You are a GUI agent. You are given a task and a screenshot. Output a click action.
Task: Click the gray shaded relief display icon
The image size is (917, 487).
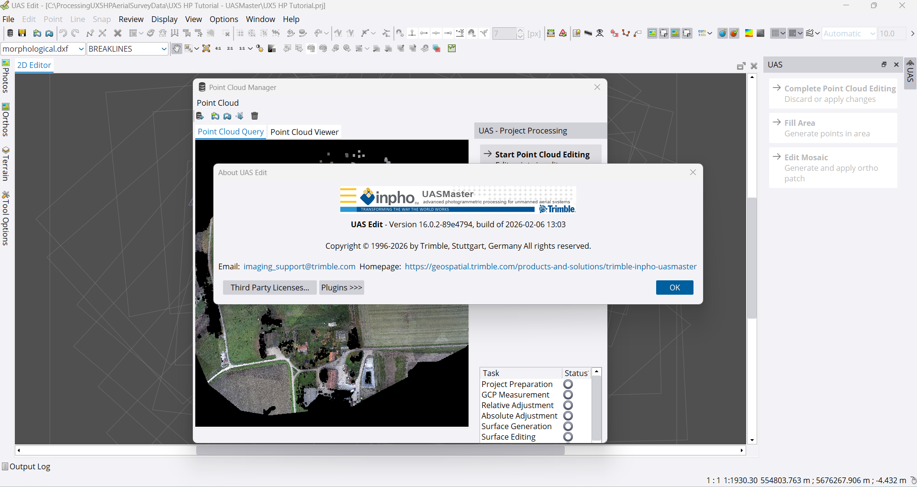tap(760, 33)
